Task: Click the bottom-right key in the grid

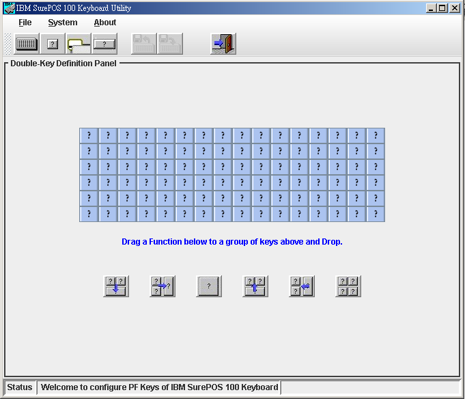Action: pos(376,214)
